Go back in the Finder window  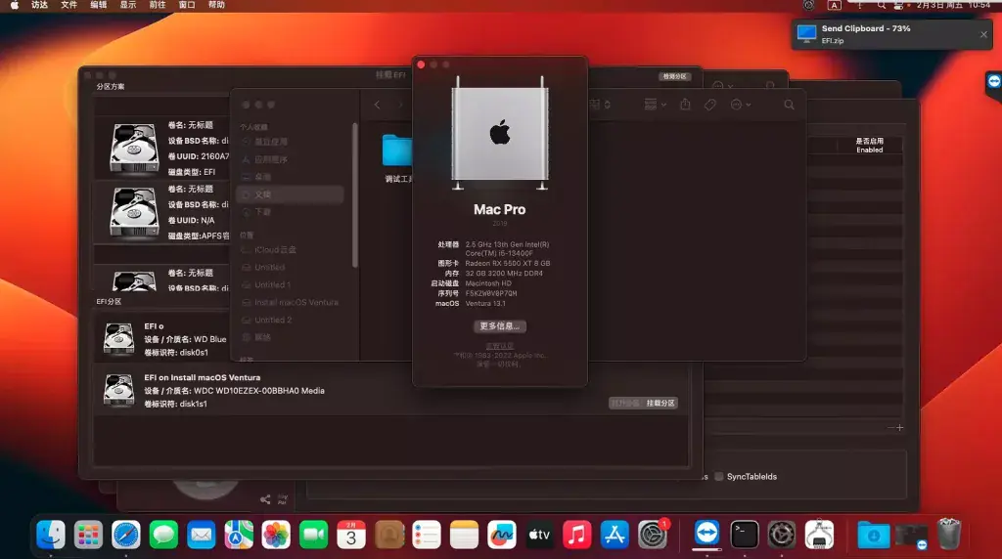(377, 105)
